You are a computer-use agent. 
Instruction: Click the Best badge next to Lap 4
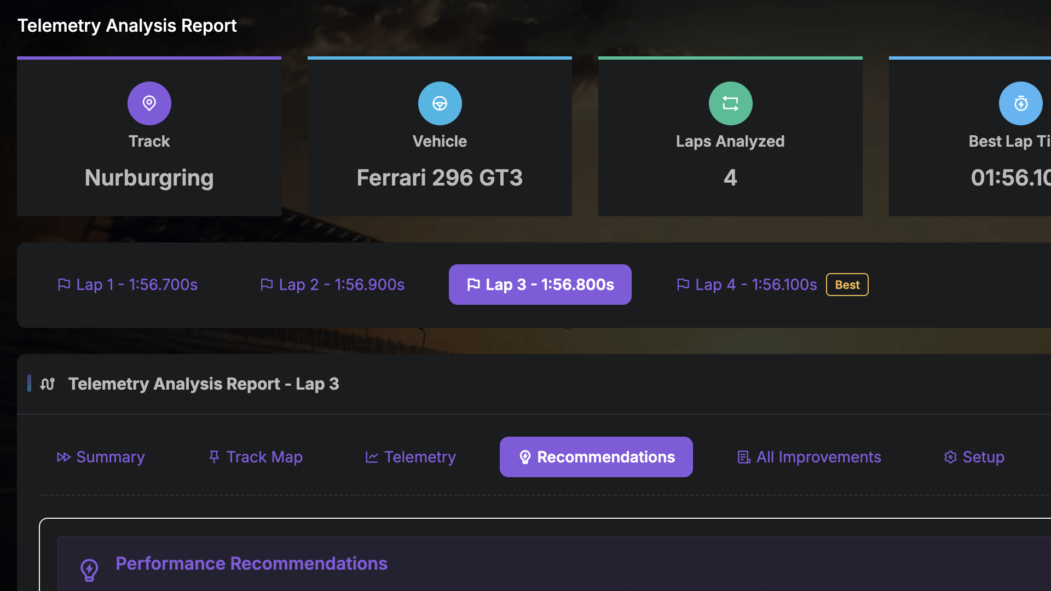[x=847, y=285]
